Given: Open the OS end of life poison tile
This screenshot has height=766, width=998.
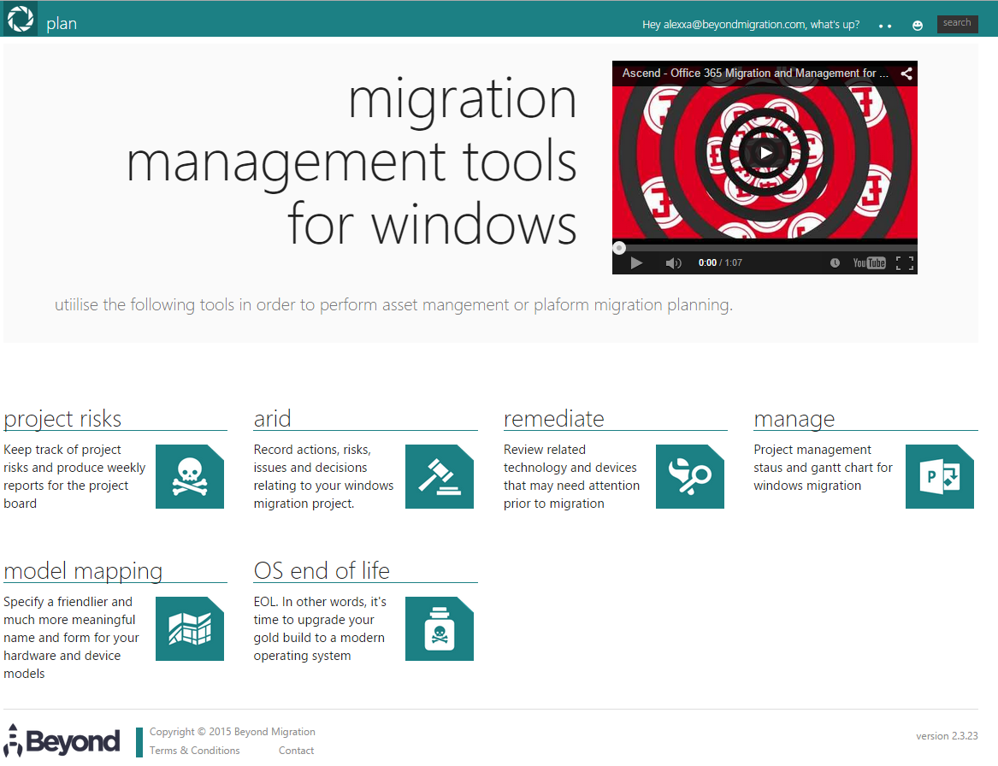Looking at the screenshot, I should tap(440, 628).
